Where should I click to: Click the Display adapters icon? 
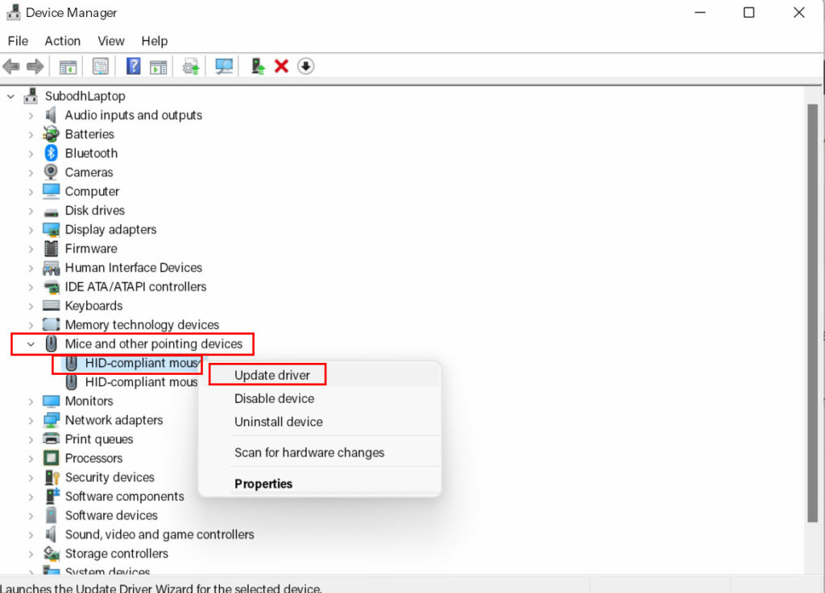[51, 229]
